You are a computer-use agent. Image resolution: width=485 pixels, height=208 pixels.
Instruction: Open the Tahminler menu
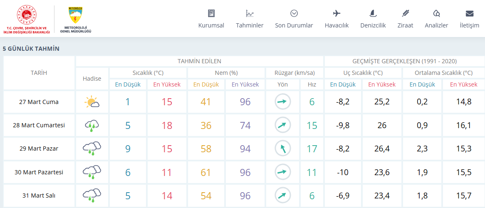tap(250, 19)
